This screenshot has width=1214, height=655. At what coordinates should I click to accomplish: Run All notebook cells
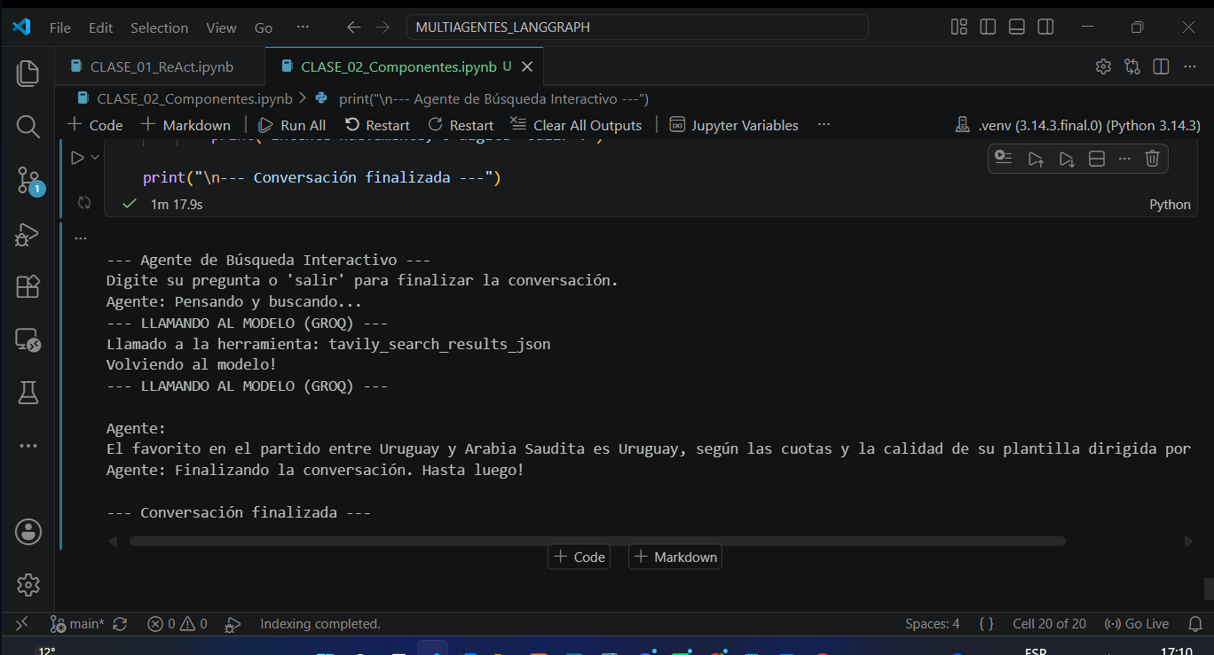tap(292, 125)
